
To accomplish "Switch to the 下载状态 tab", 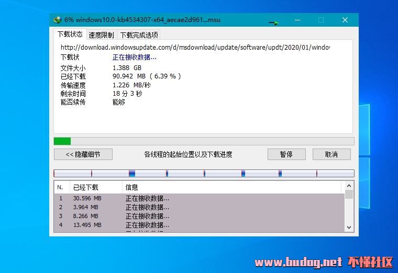I will click(x=70, y=35).
